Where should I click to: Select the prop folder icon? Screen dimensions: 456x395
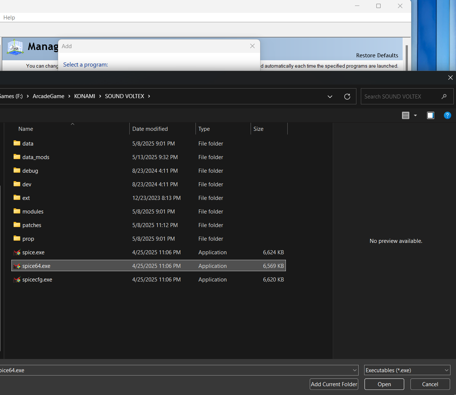pos(17,238)
